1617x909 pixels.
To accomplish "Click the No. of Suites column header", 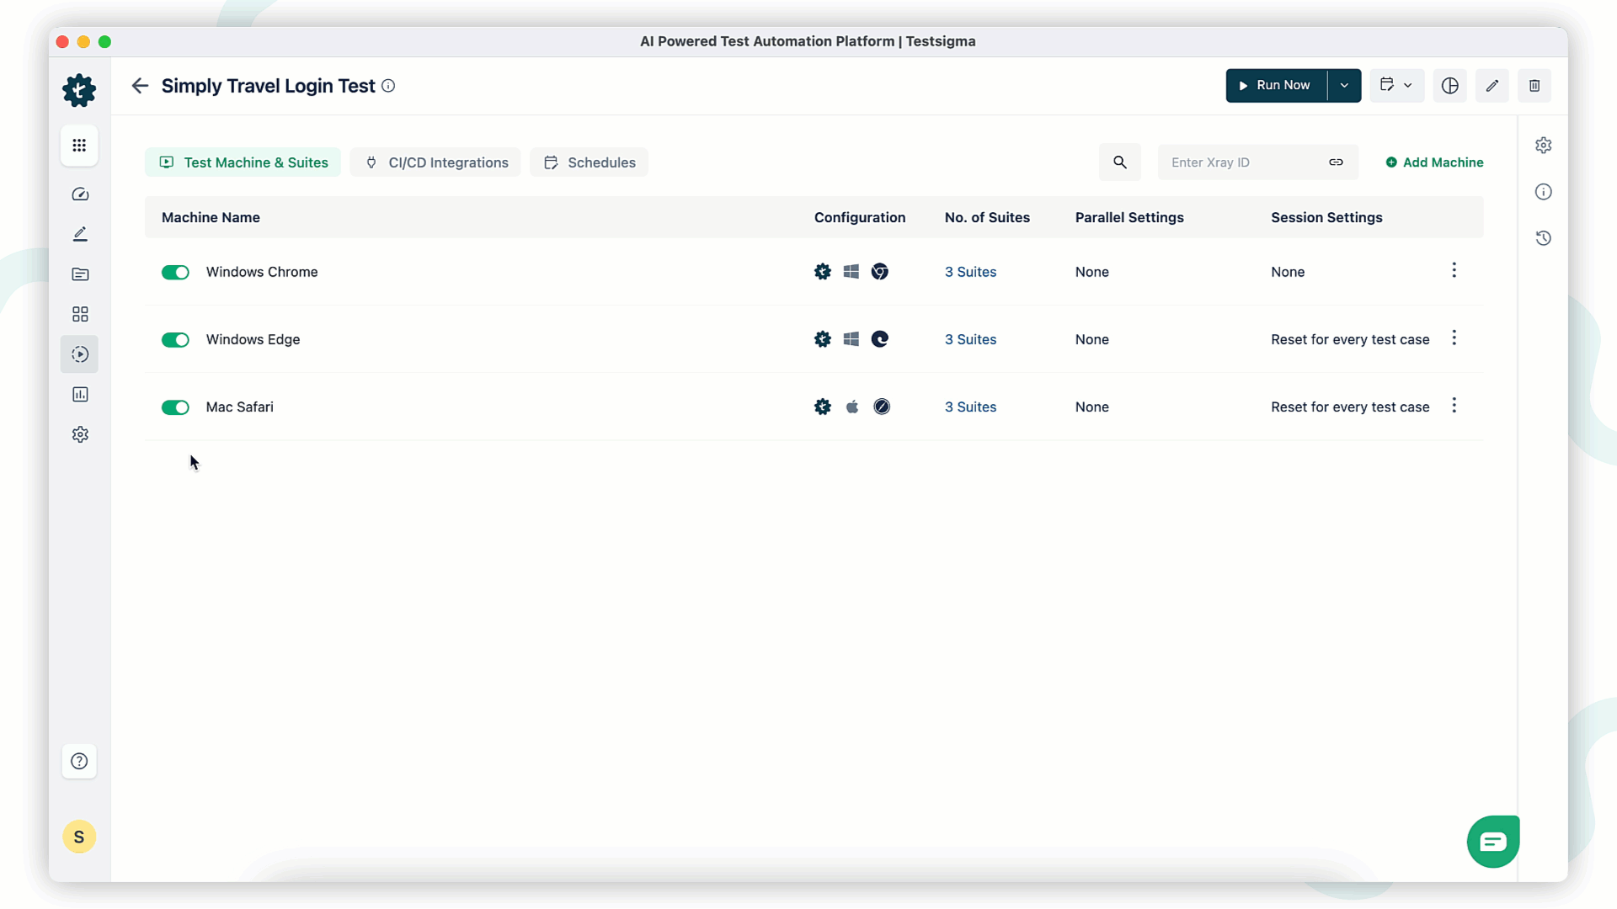I will [987, 217].
